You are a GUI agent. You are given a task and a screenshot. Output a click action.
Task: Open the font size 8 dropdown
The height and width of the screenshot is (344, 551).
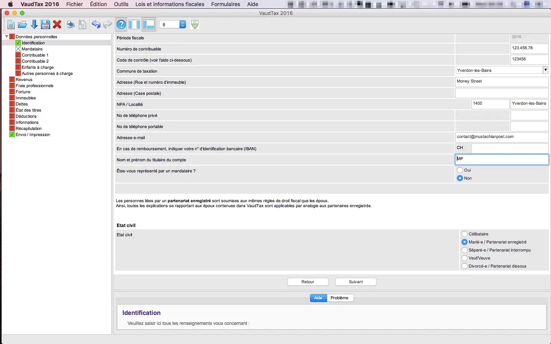point(173,24)
